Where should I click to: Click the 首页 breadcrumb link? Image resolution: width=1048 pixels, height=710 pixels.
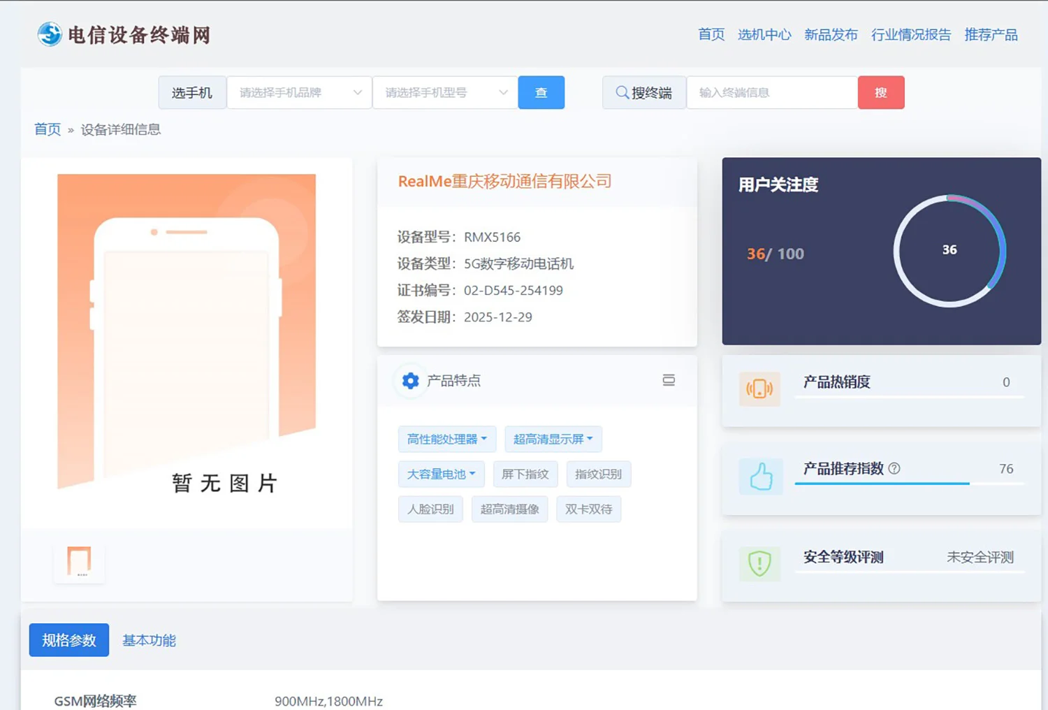coord(47,129)
